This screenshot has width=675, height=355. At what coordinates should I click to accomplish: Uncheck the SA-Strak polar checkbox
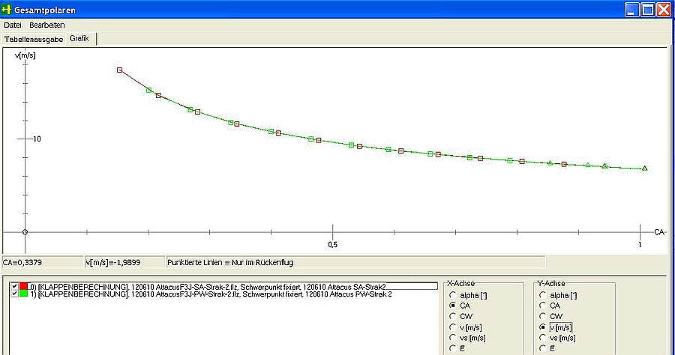point(15,286)
